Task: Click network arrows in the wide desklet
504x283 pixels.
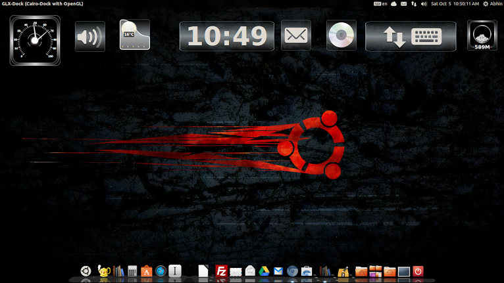Action: point(395,37)
